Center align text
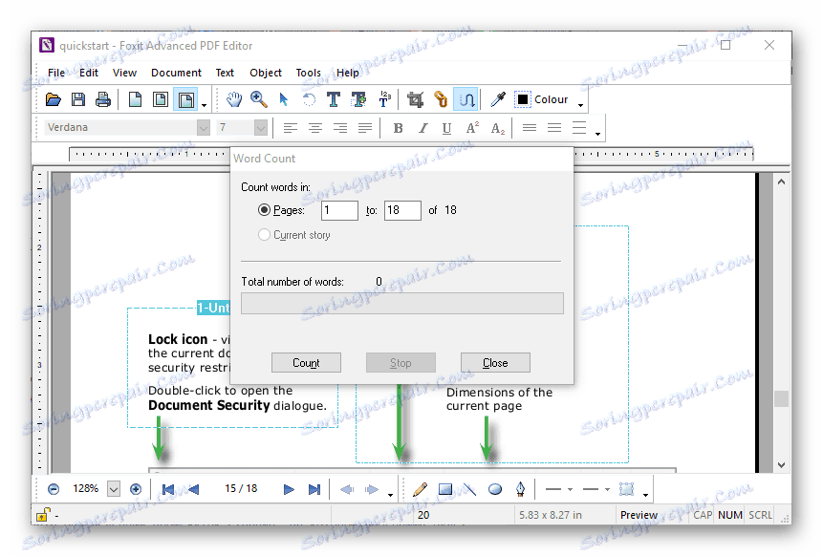823x556 pixels. click(314, 127)
